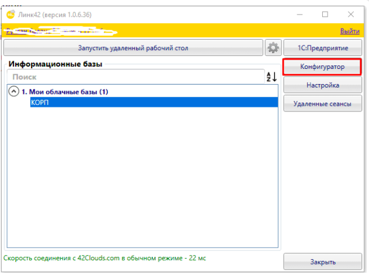The width and height of the screenshot is (369, 279).
Task: Launch Запустить удаленный рабочий стол
Action: [x=133, y=48]
